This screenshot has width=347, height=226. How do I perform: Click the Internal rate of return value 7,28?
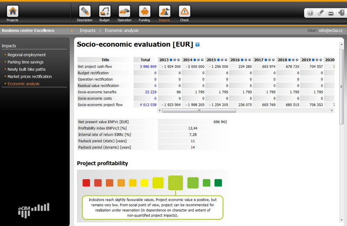pyautogui.click(x=193, y=135)
